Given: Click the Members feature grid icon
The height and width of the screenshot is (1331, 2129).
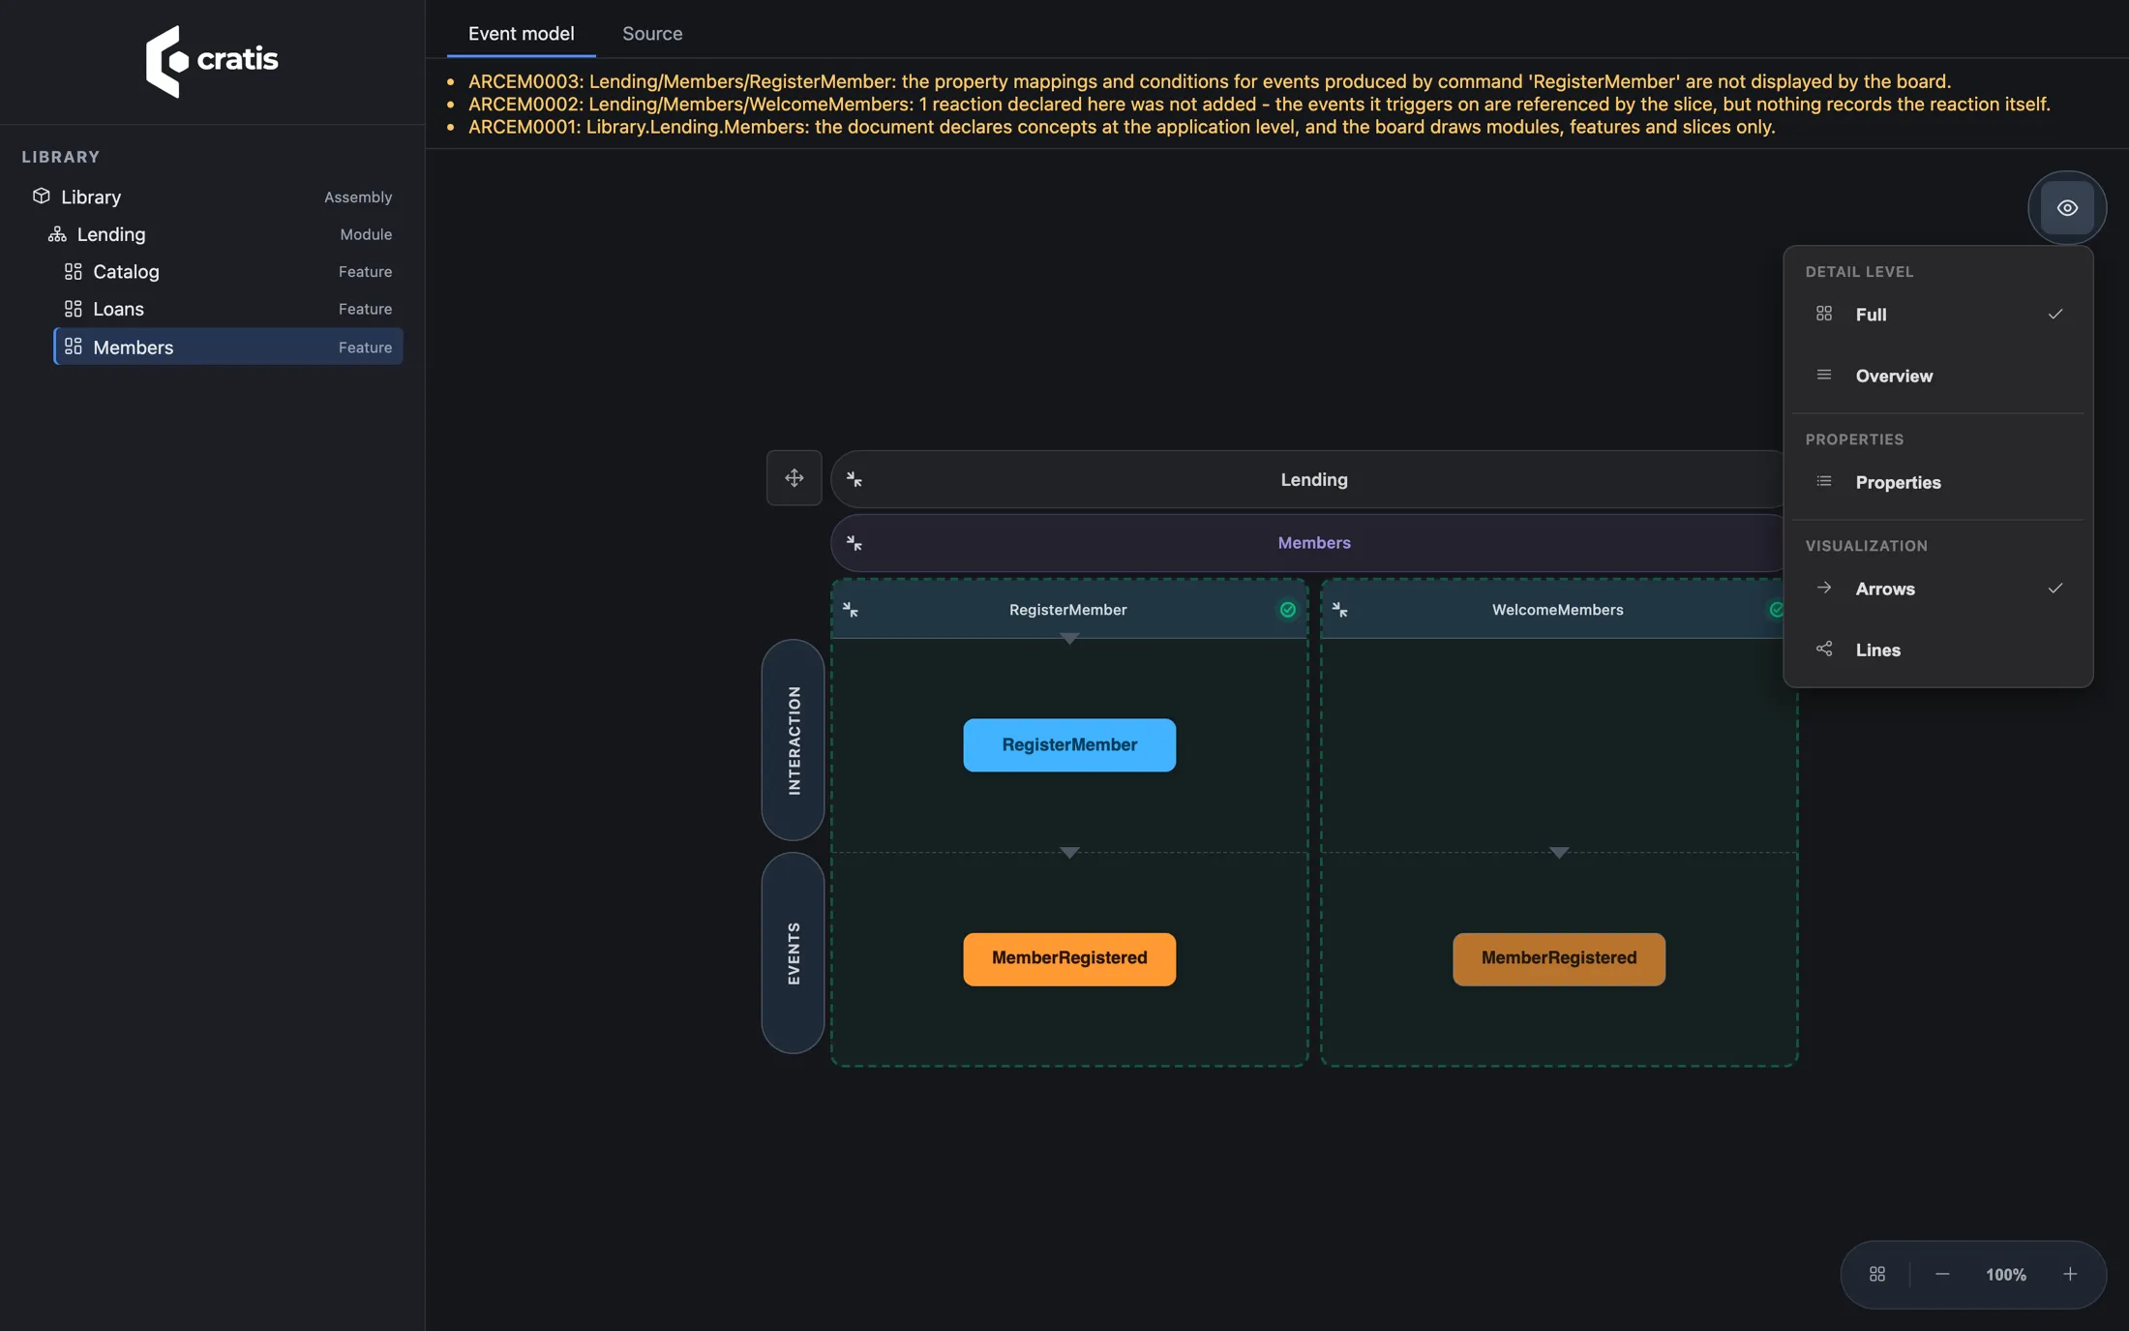Looking at the screenshot, I should 73,346.
